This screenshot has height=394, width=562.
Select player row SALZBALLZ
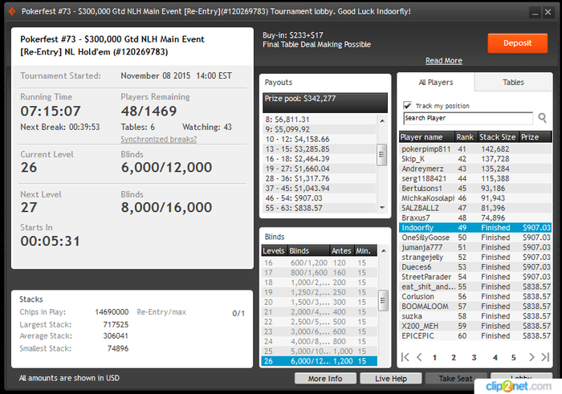(475, 208)
